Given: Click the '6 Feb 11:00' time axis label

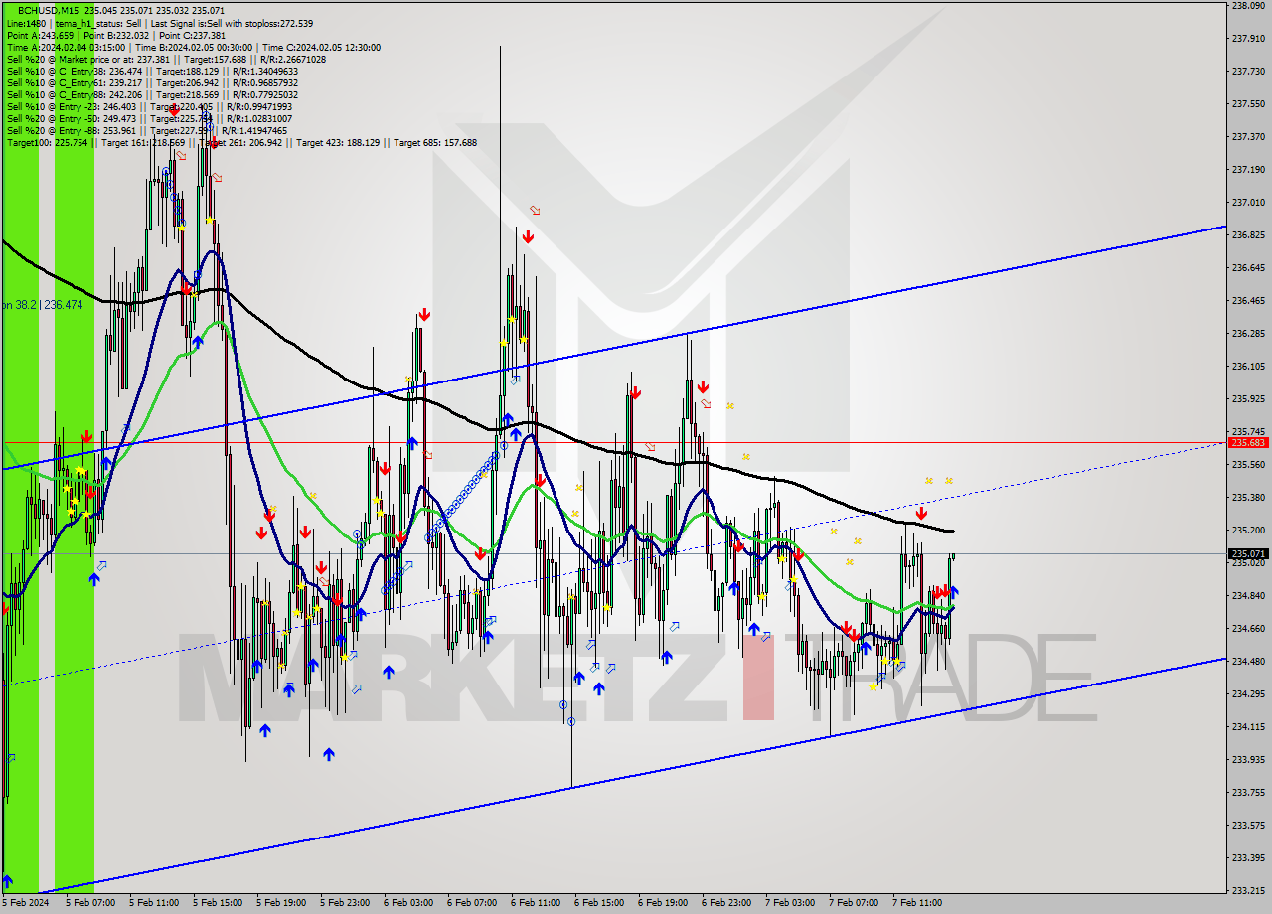Looking at the screenshot, I should pos(536,903).
